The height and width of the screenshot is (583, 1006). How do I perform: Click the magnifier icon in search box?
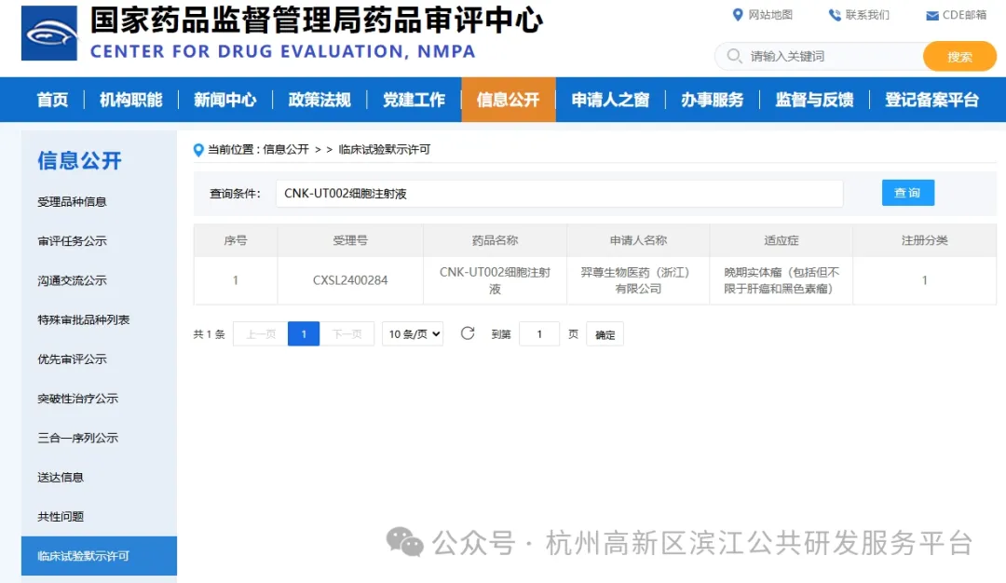click(734, 57)
